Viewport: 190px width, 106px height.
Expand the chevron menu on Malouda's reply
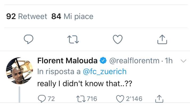(x=183, y=61)
